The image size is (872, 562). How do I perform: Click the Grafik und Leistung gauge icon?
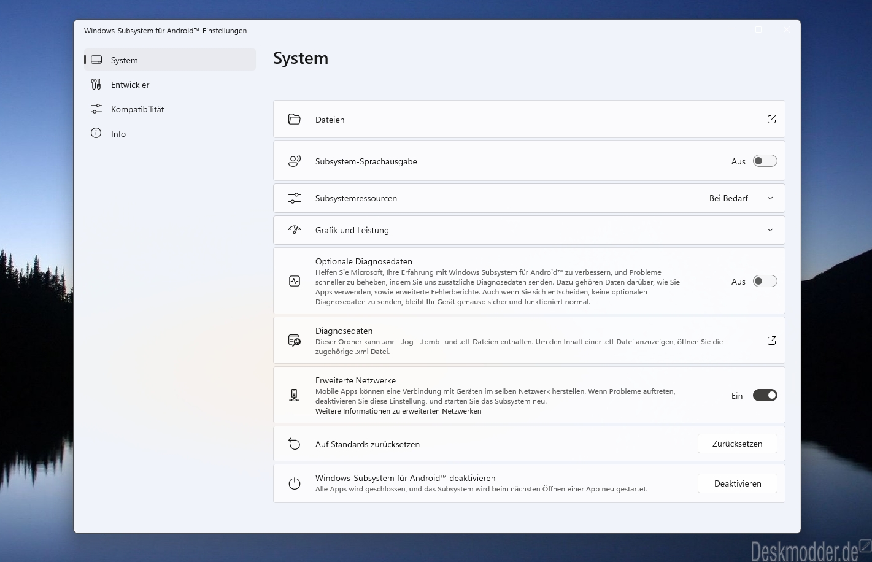pos(295,230)
